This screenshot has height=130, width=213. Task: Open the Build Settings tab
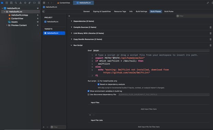coord(141,11)
